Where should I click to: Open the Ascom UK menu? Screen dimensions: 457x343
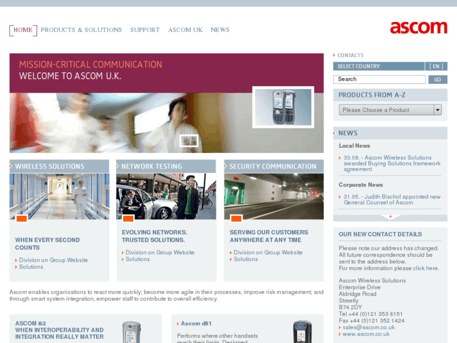(185, 30)
